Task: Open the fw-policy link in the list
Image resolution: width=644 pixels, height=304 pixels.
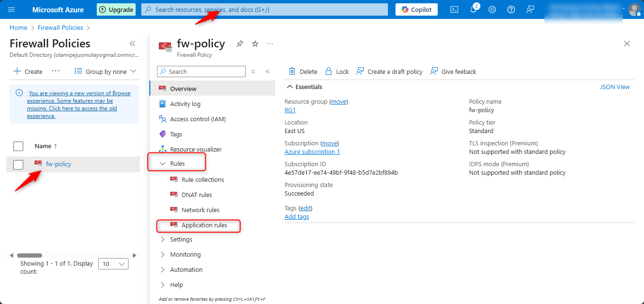Action: pos(58,164)
